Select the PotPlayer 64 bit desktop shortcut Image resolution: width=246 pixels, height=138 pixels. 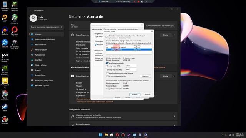(5, 83)
